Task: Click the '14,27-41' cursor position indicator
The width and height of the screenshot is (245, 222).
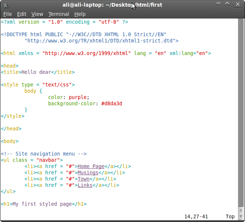Action: (x=196, y=216)
